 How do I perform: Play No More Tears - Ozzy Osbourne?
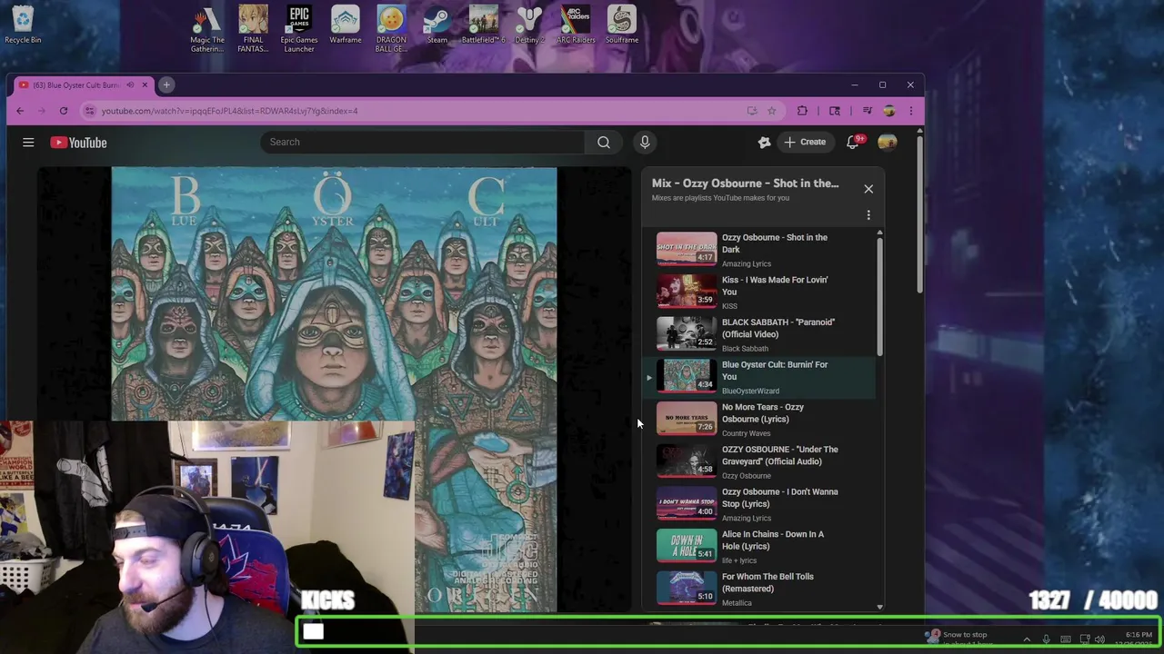758,419
